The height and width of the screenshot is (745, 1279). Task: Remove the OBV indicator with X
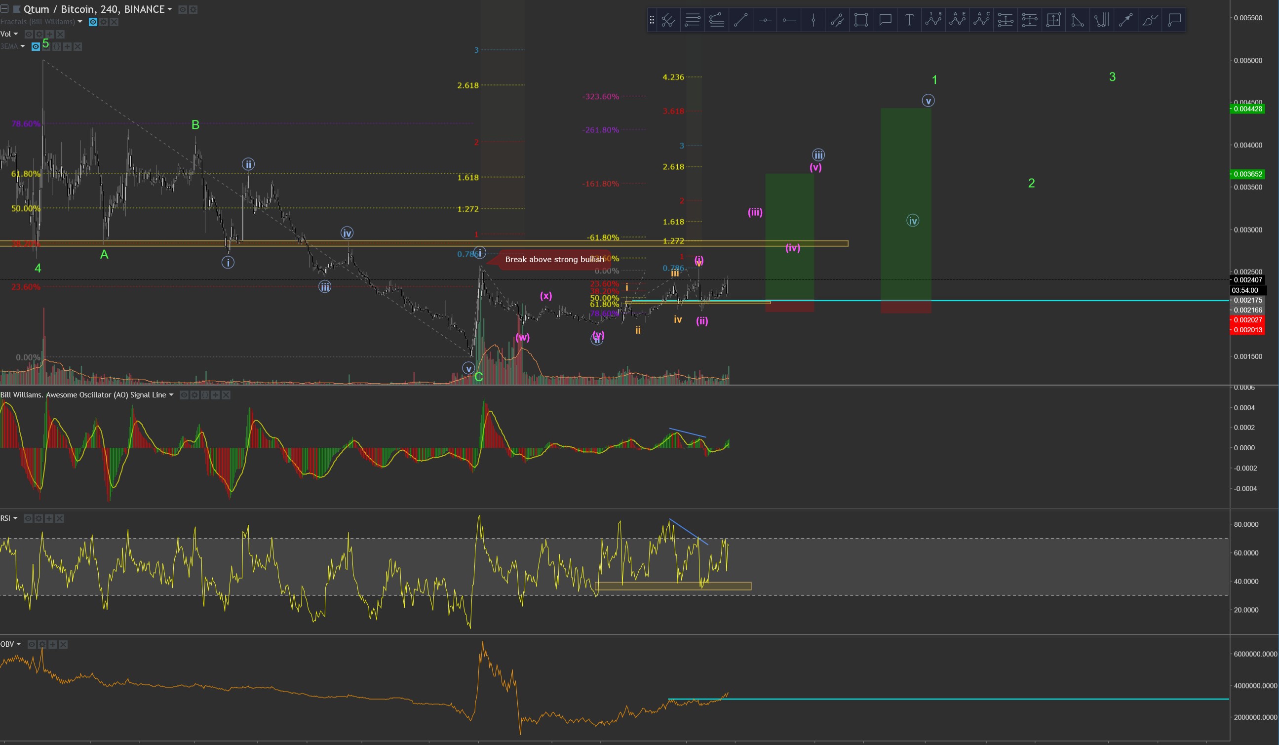tap(64, 644)
